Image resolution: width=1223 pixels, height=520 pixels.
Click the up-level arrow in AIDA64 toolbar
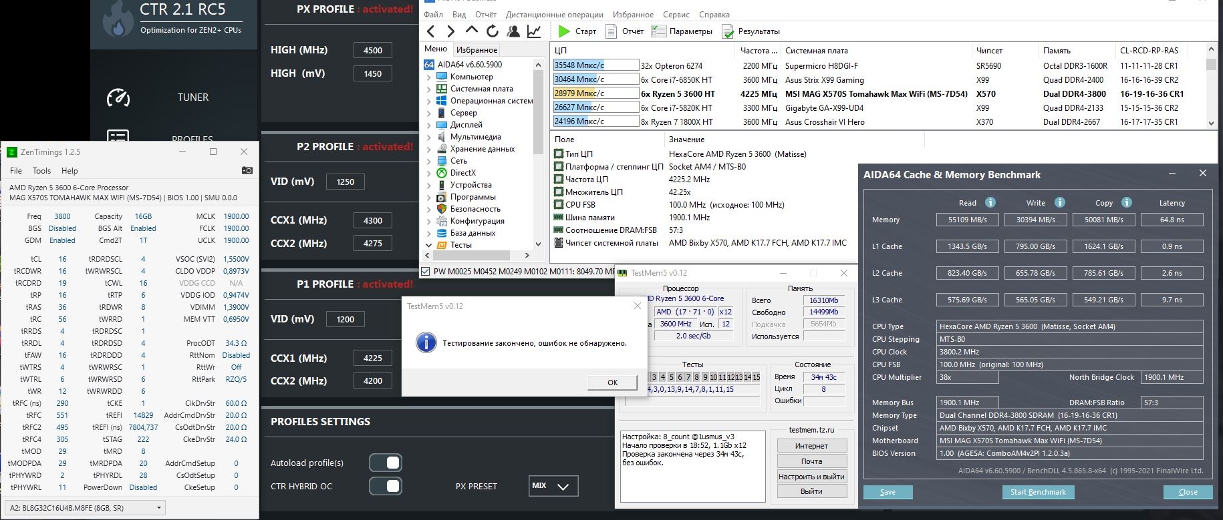click(x=471, y=31)
